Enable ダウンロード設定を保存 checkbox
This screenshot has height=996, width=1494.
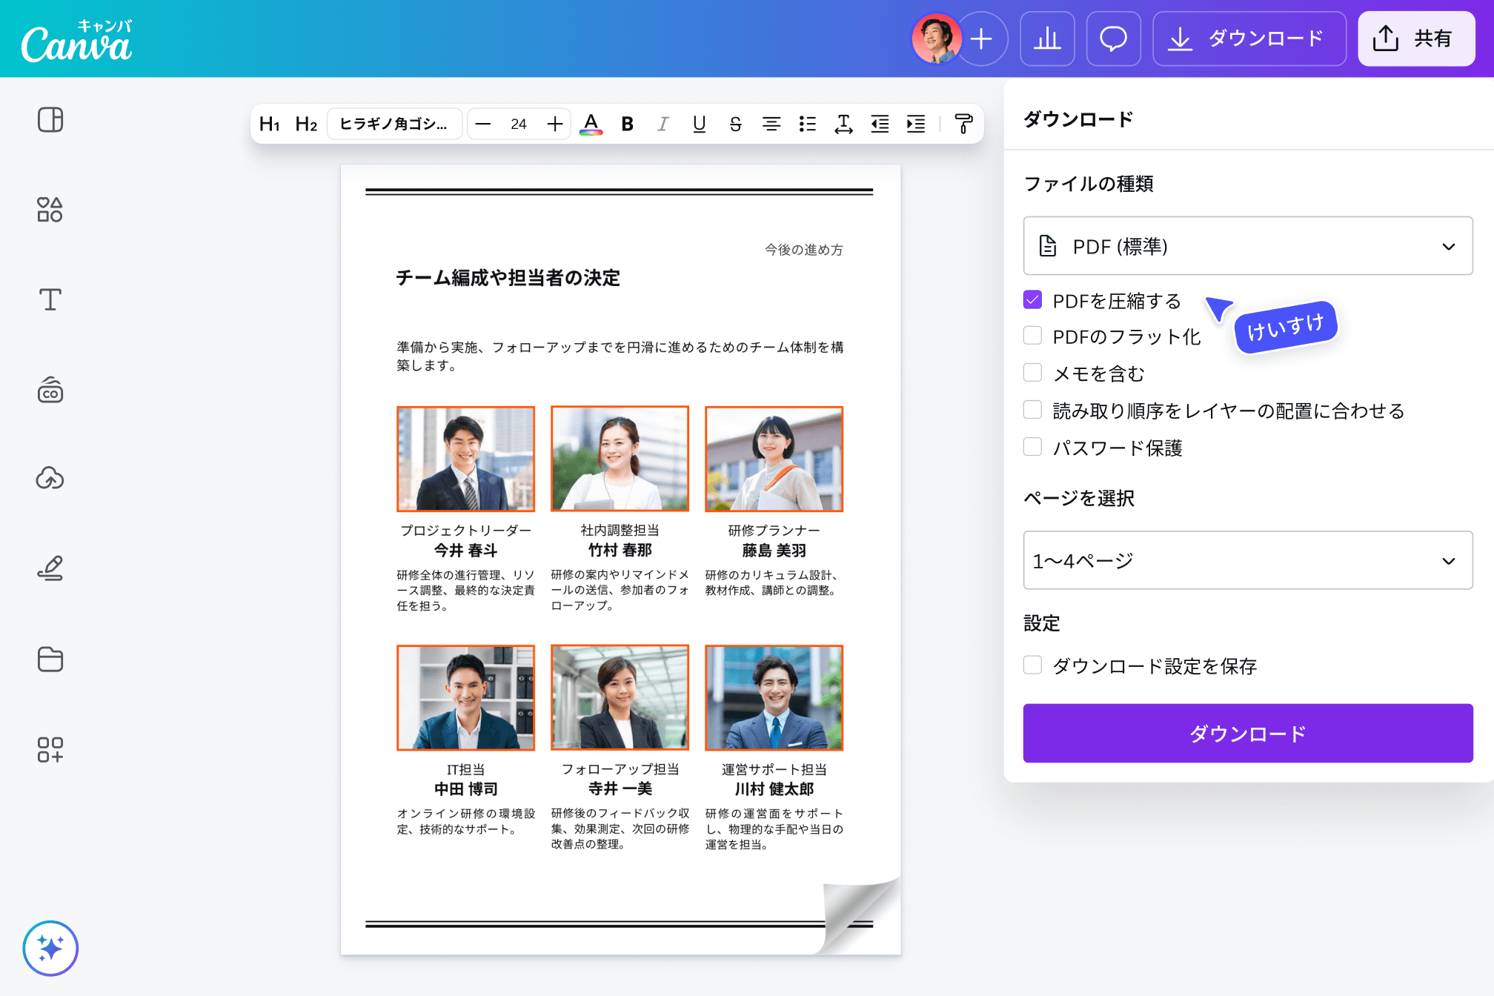pyautogui.click(x=1032, y=665)
